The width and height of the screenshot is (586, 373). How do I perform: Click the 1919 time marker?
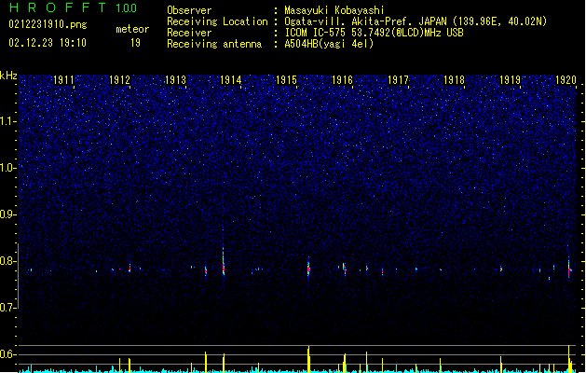click(510, 80)
